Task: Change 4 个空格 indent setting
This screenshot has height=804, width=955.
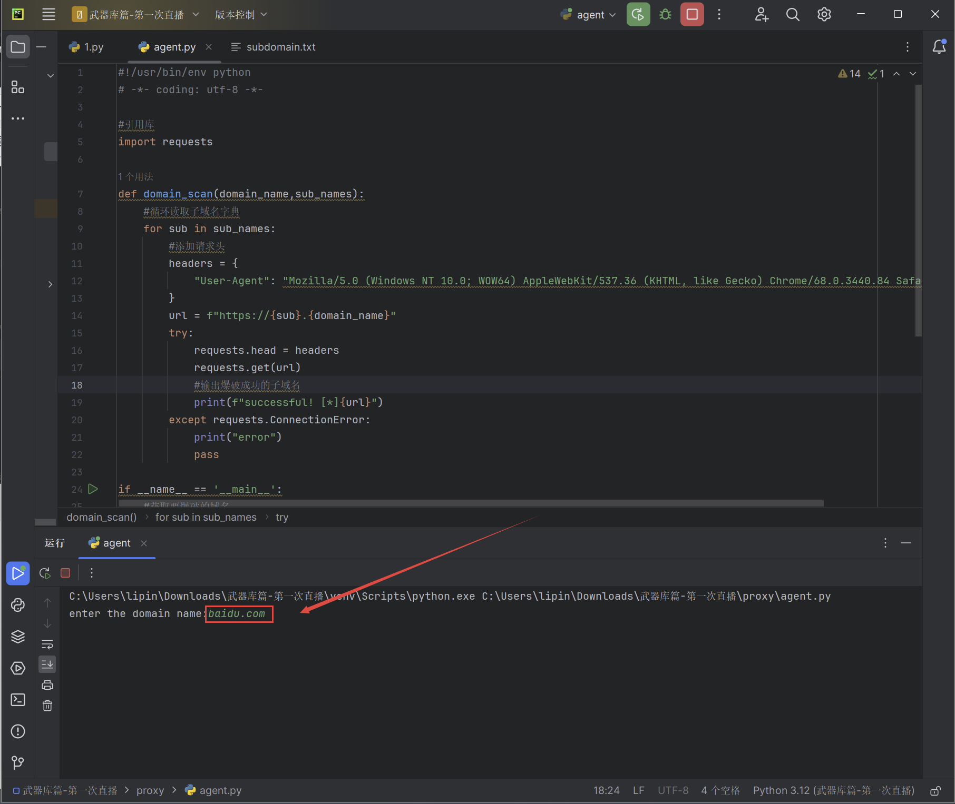Action: tap(720, 790)
